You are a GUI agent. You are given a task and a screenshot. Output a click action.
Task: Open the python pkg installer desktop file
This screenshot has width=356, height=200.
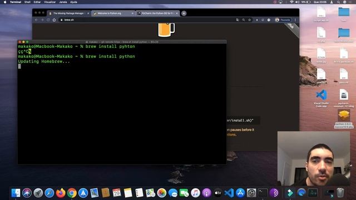coord(344,119)
